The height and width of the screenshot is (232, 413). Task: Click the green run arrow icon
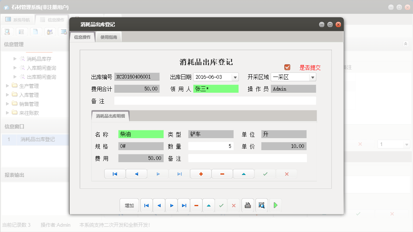click(275, 205)
